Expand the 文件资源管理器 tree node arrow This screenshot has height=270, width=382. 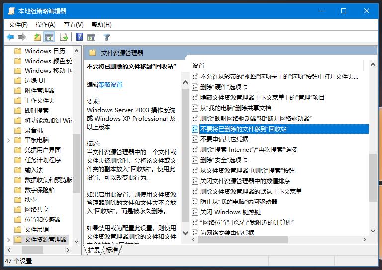click(x=9, y=239)
